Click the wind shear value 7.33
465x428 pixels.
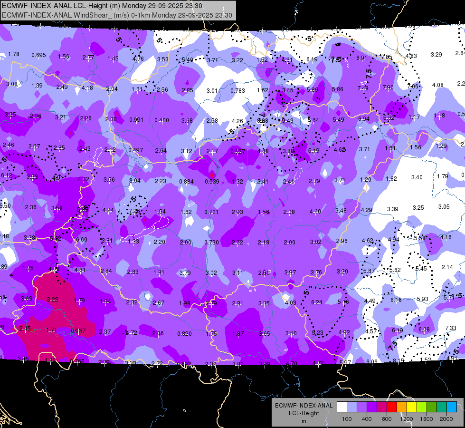(450, 328)
